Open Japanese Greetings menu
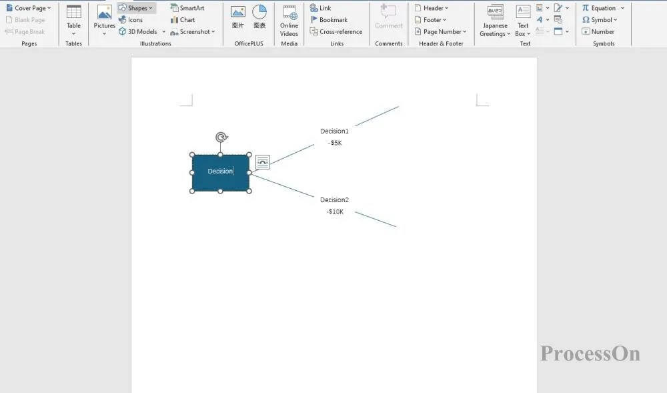The height and width of the screenshot is (393, 667). (x=495, y=21)
